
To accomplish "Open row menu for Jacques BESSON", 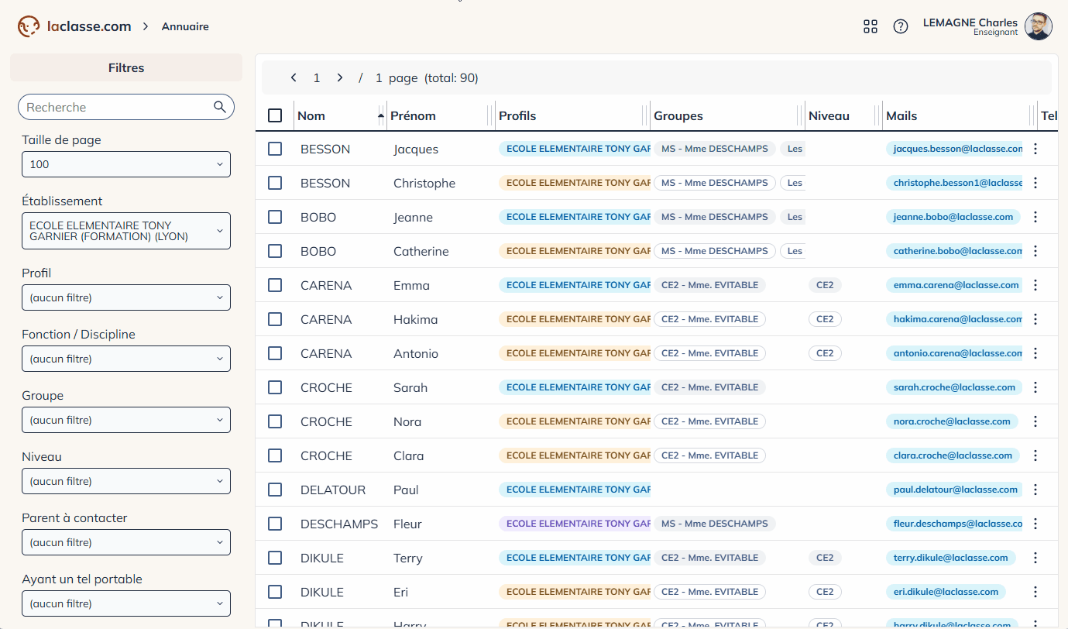I will (x=1035, y=149).
